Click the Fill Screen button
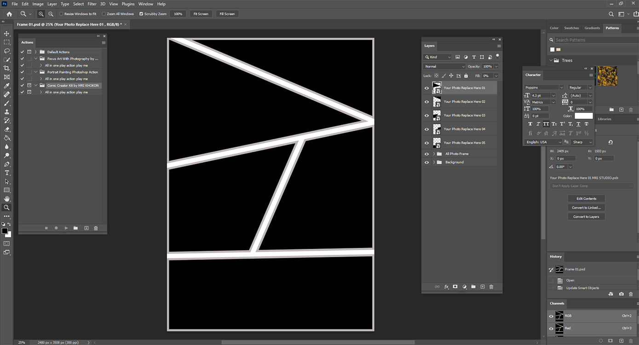The width and height of the screenshot is (639, 345). point(227,14)
